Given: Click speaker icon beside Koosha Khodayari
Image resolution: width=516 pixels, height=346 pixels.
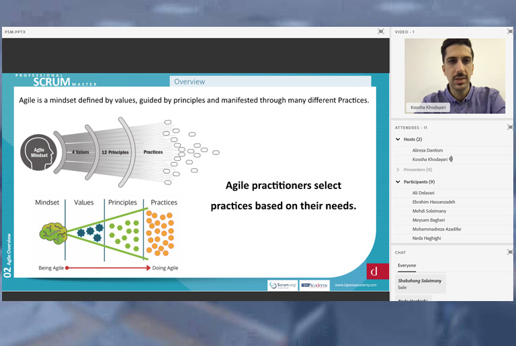Looking at the screenshot, I should click(x=451, y=160).
